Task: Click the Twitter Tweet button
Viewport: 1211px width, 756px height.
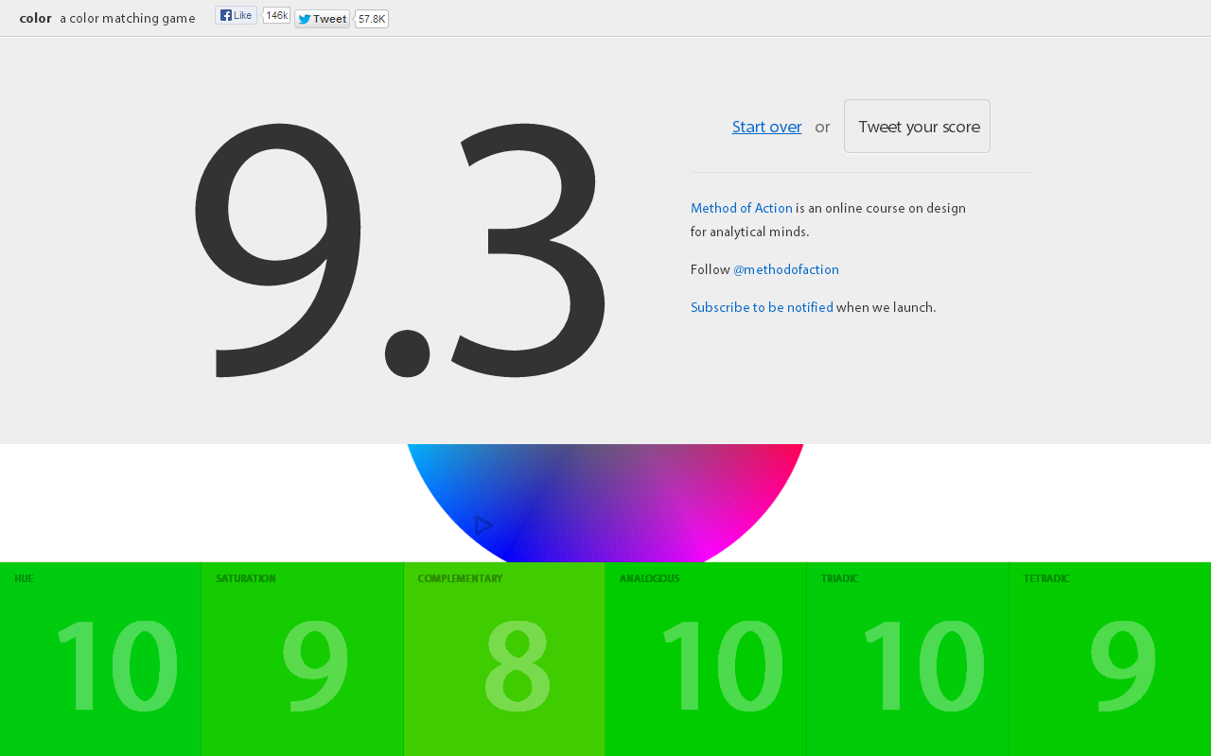Action: point(322,19)
